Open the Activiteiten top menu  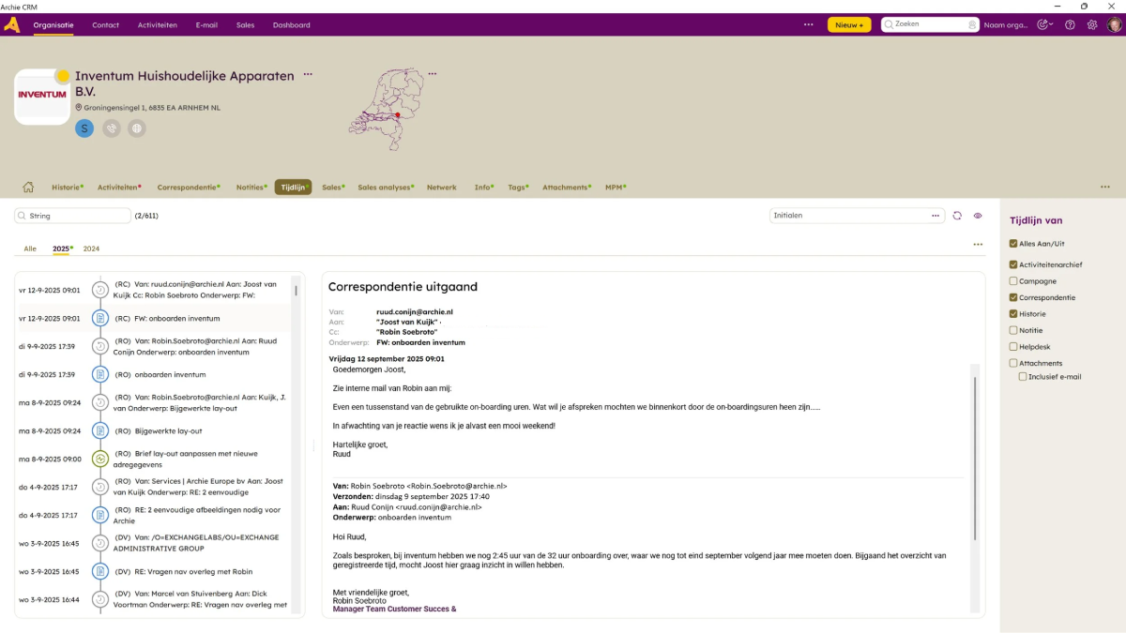coord(157,25)
